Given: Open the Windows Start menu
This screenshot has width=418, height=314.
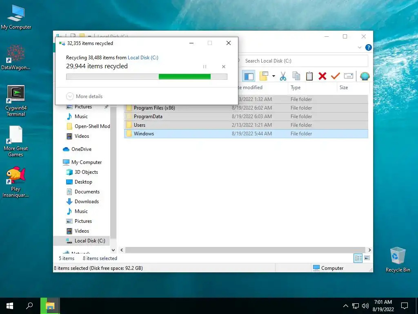Looking at the screenshot, I should tap(10, 306).
